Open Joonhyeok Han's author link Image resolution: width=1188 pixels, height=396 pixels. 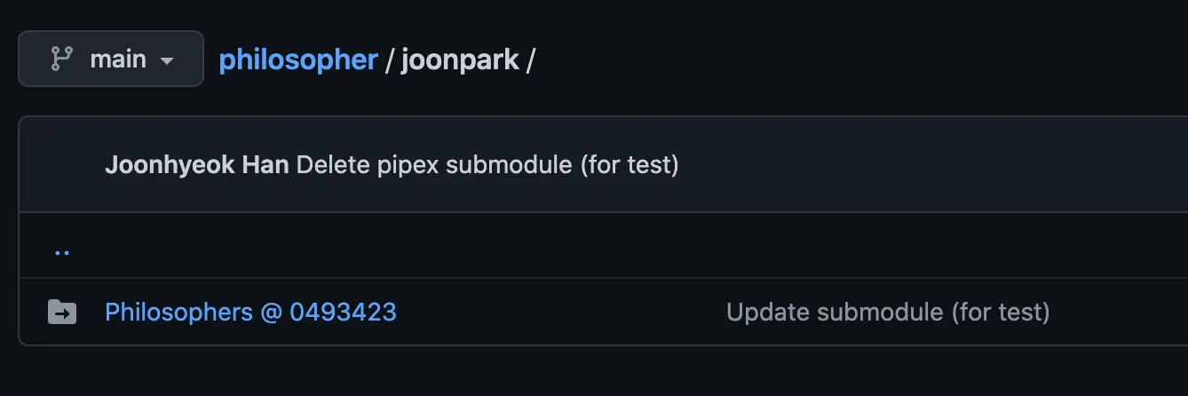pos(196,164)
